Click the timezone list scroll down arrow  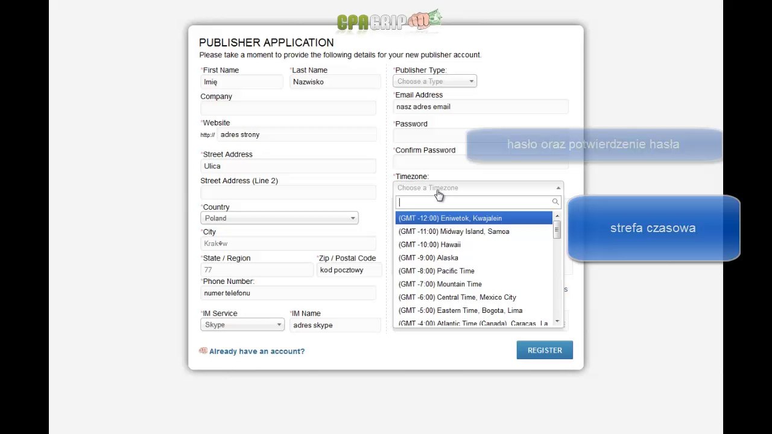coord(557,321)
